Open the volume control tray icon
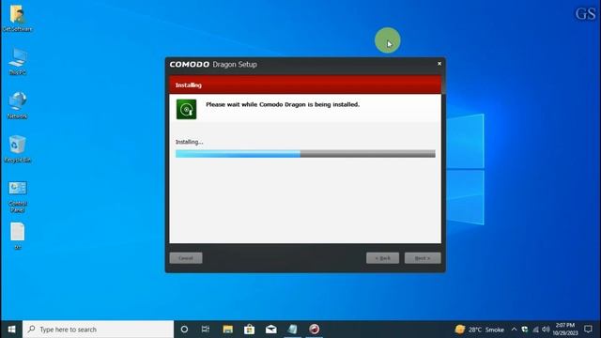 (546, 330)
